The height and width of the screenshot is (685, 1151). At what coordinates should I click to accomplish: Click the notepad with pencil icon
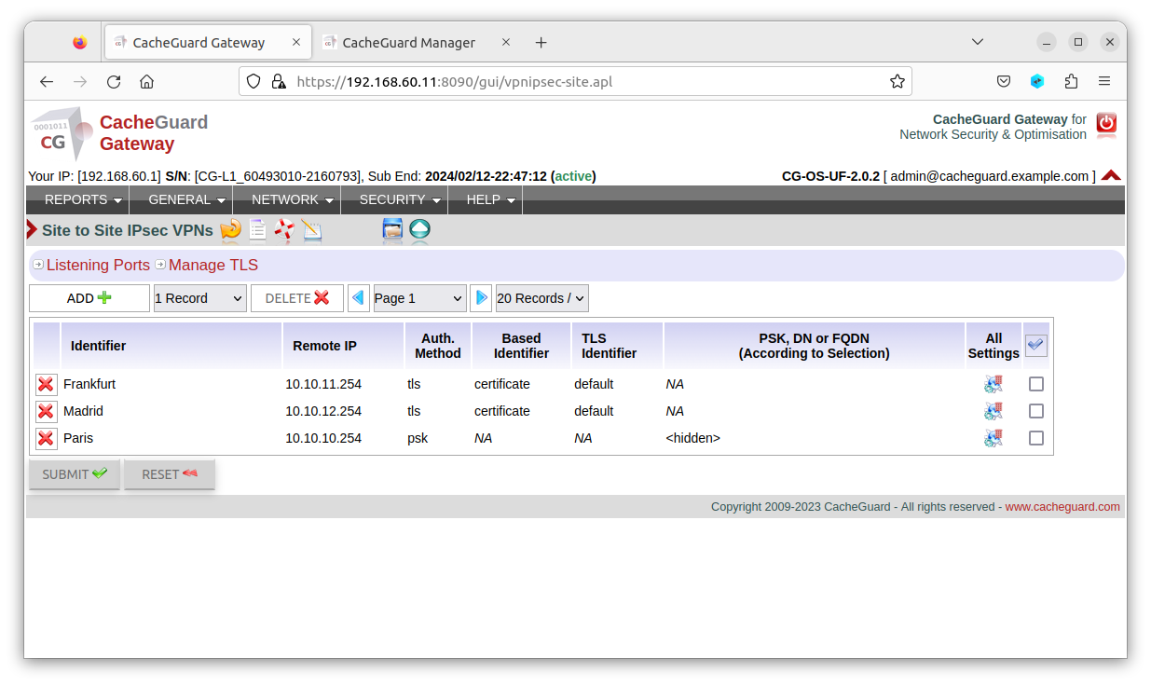click(311, 230)
